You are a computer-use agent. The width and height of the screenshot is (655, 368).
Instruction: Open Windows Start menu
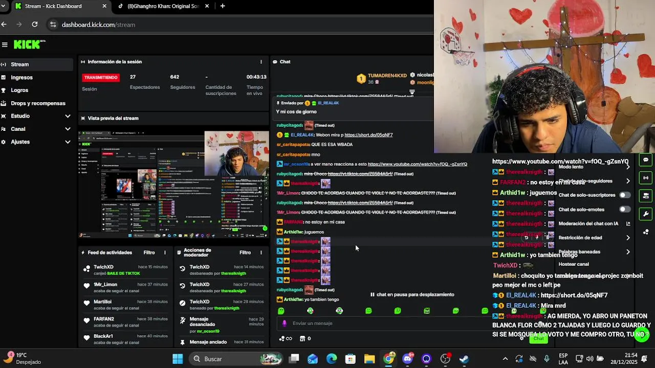click(178, 359)
